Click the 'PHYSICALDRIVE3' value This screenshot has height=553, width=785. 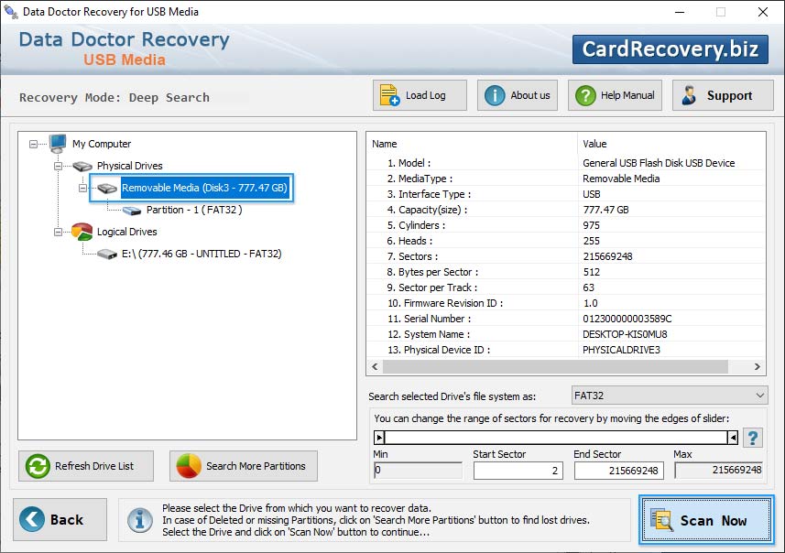pyautogui.click(x=621, y=350)
